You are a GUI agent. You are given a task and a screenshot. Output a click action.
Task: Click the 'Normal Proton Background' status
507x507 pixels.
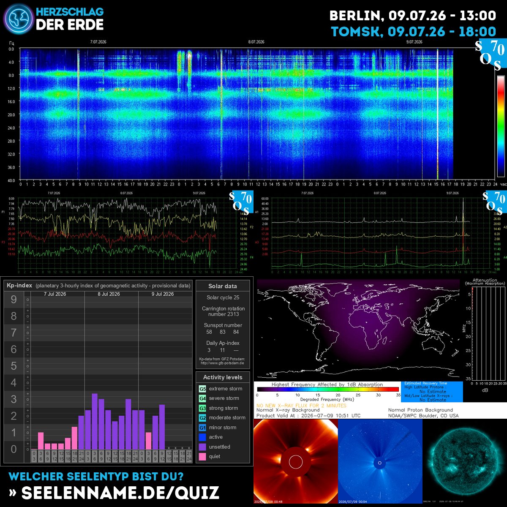(x=421, y=410)
